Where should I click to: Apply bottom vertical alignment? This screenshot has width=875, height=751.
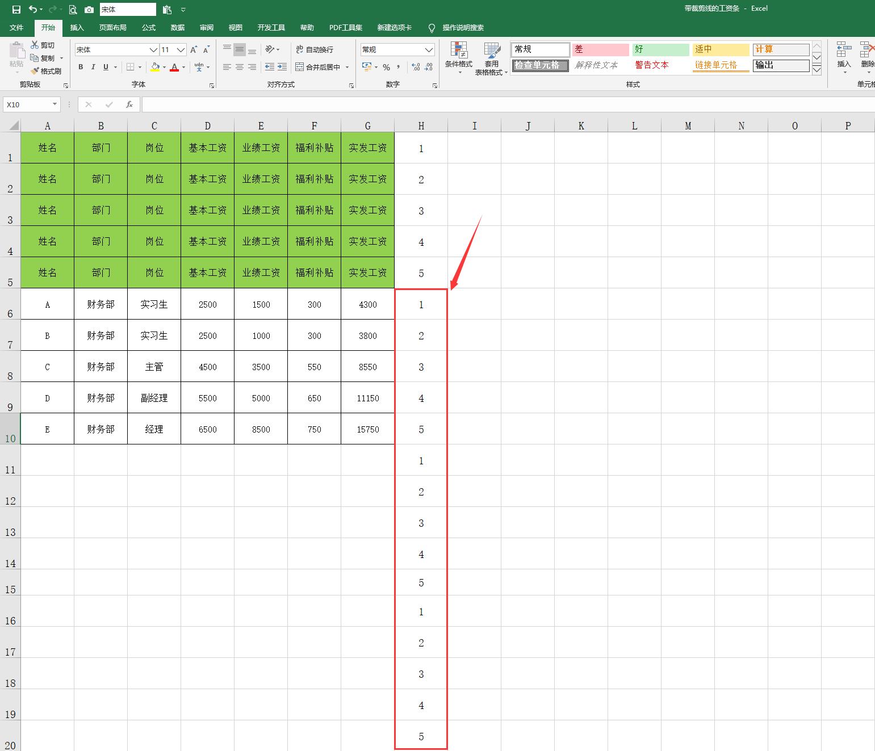click(252, 49)
